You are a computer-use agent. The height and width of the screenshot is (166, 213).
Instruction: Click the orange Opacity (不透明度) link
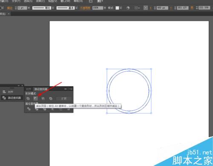click(x=85, y=8)
